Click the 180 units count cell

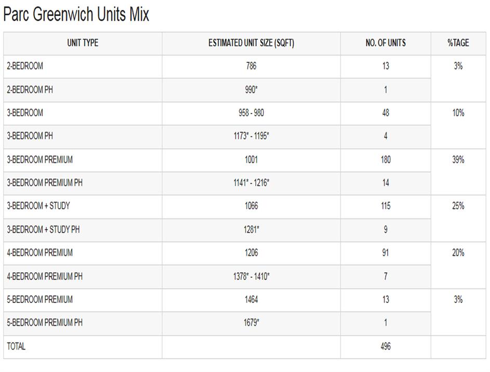(386, 160)
